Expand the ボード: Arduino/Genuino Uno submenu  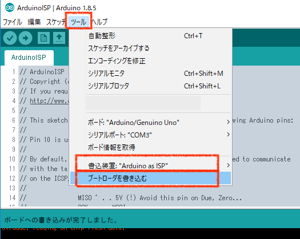pos(150,122)
